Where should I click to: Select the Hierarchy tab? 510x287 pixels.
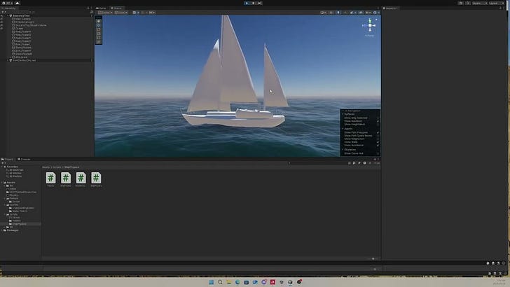(x=8, y=8)
